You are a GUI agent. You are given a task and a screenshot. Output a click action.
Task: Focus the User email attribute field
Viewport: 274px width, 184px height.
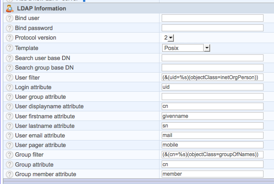212,135
